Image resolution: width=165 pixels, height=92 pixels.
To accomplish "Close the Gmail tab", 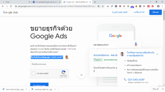I will click(x=29, y=2).
